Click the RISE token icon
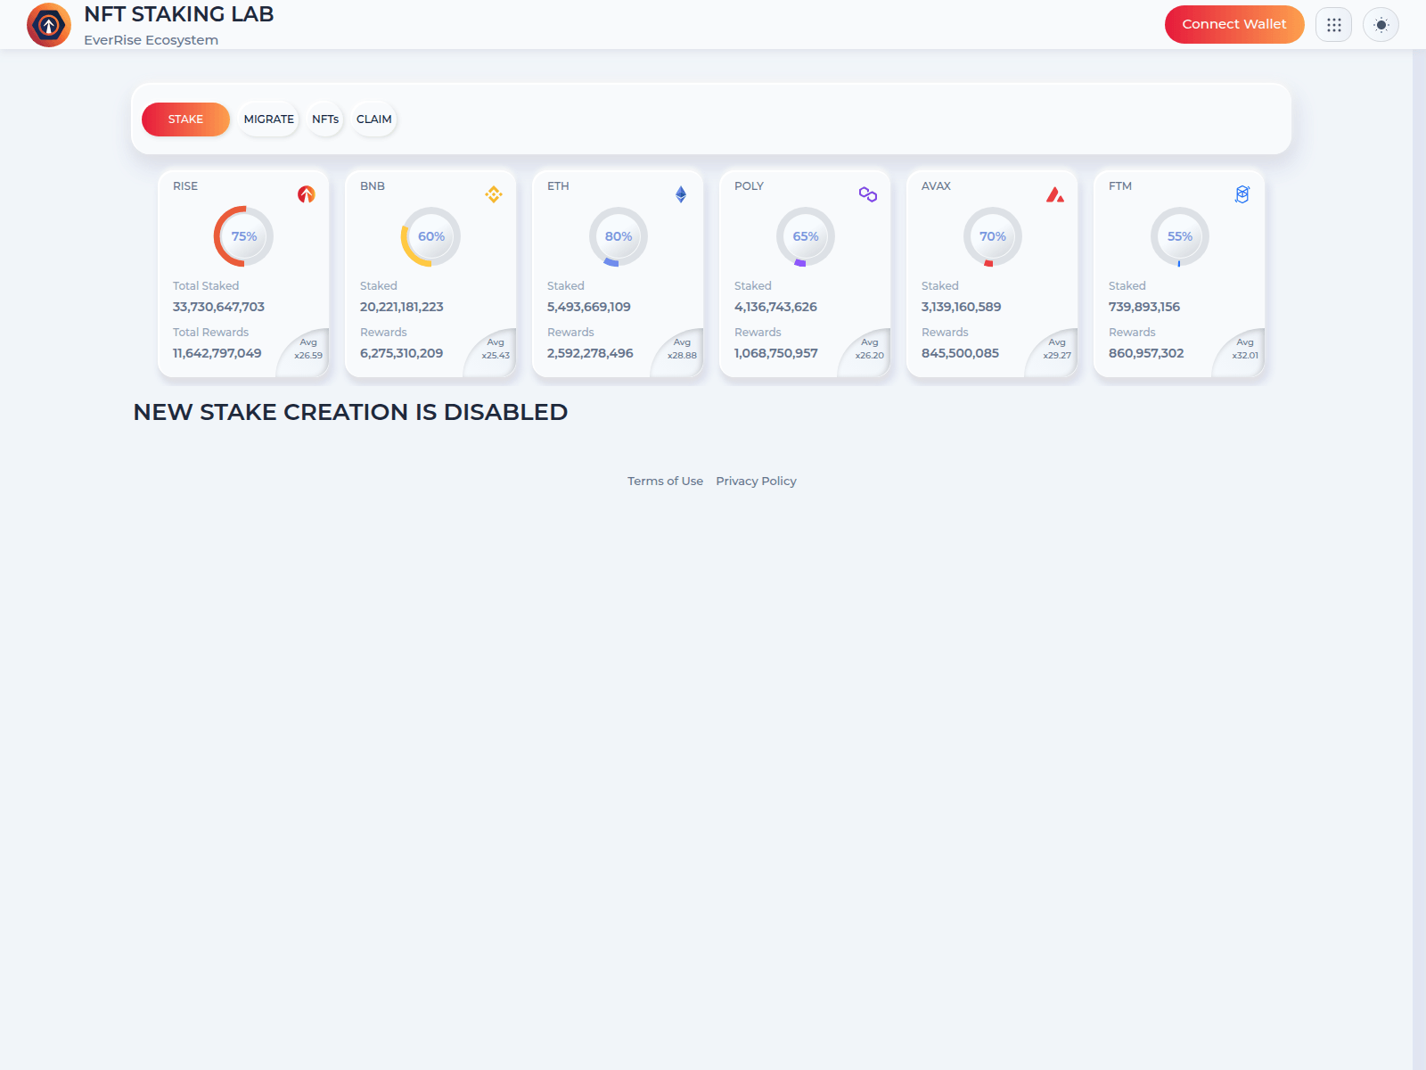The image size is (1426, 1070). tap(307, 194)
